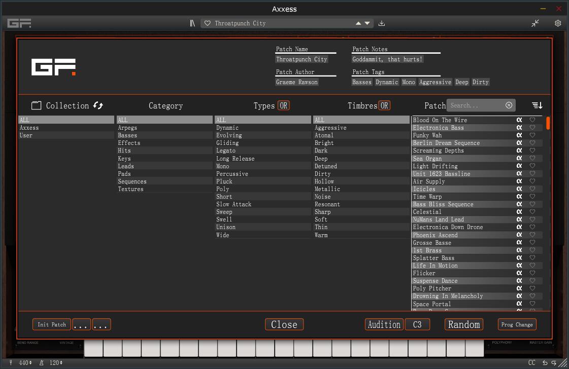Click the Collection folder icon
Screen dimensions: 569x369
click(36, 105)
